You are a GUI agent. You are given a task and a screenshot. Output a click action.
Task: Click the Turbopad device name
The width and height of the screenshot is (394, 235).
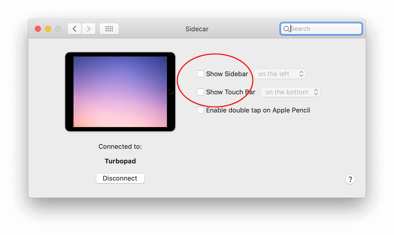pyautogui.click(x=120, y=161)
